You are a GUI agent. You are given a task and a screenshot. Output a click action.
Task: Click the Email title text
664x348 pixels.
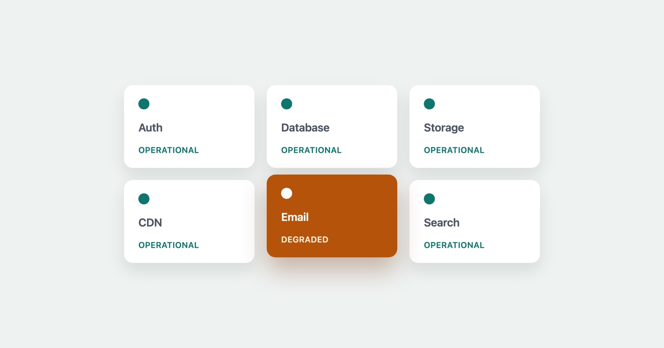coord(295,217)
